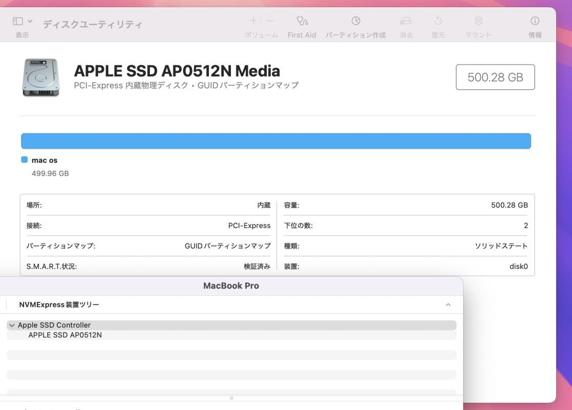Click the sidebar view icon labeled 表示
The height and width of the screenshot is (410, 572).
17,22
